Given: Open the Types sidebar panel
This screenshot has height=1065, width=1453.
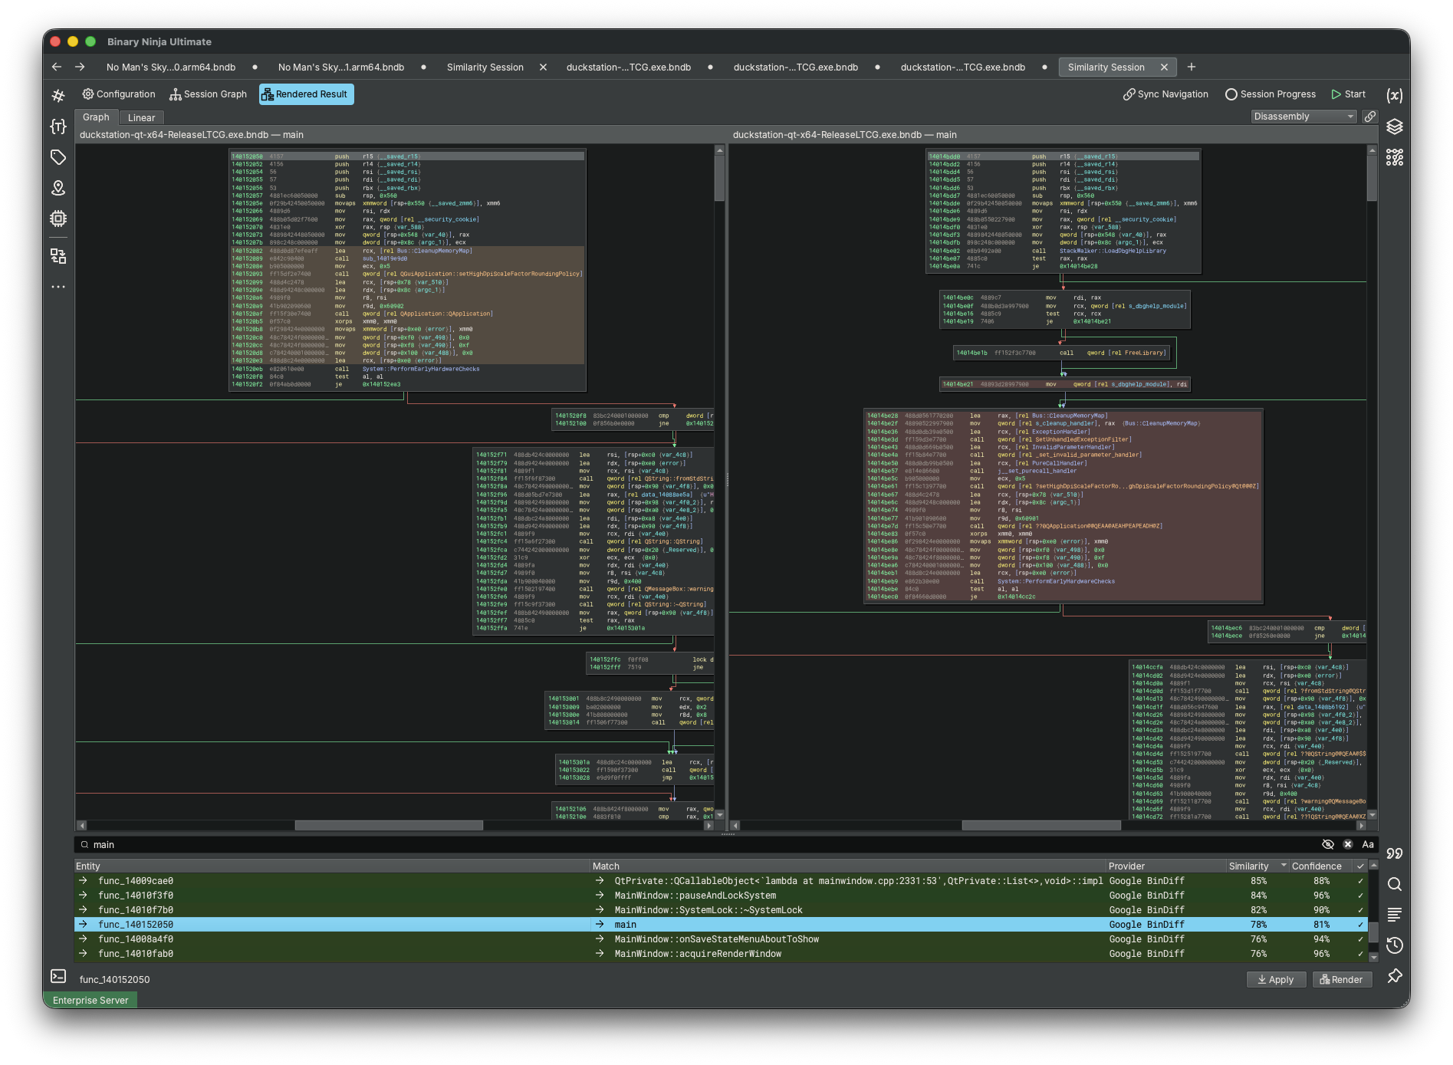Looking at the screenshot, I should [x=58, y=127].
